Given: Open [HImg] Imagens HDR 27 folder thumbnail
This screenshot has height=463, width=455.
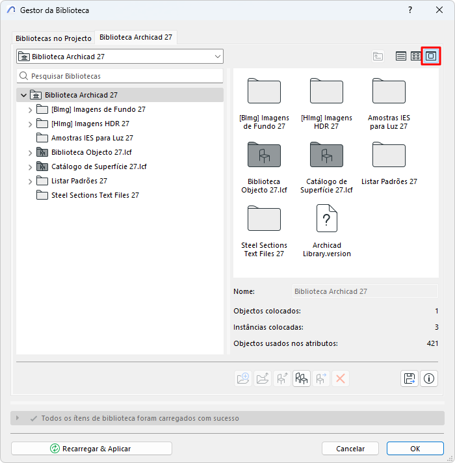Looking at the screenshot, I should point(326,91).
